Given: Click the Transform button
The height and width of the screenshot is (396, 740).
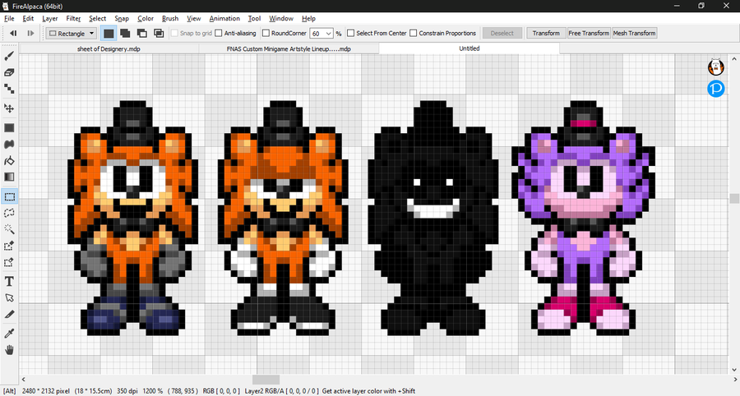Looking at the screenshot, I should (546, 33).
